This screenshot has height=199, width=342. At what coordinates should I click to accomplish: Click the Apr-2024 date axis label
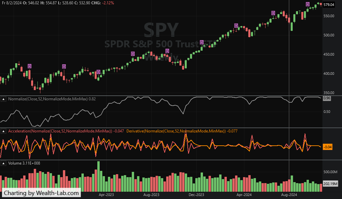[x=244, y=195]
